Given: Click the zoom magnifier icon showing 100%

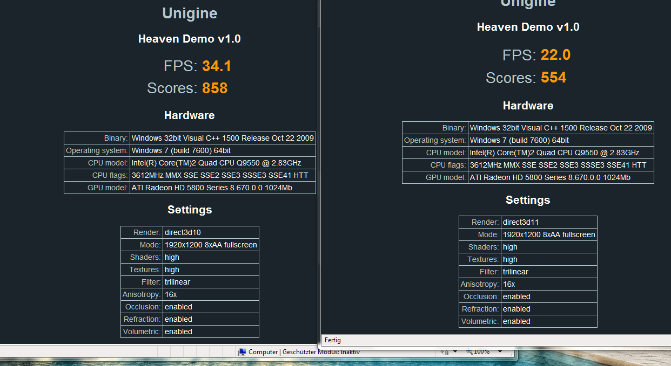Looking at the screenshot, I should [468, 351].
